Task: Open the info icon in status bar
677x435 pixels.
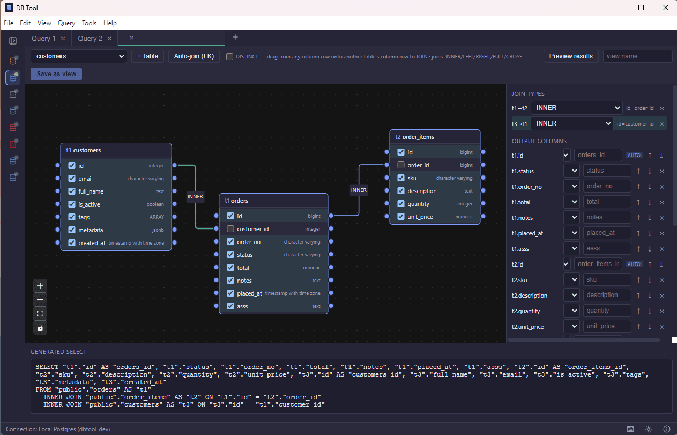Action: (x=667, y=429)
